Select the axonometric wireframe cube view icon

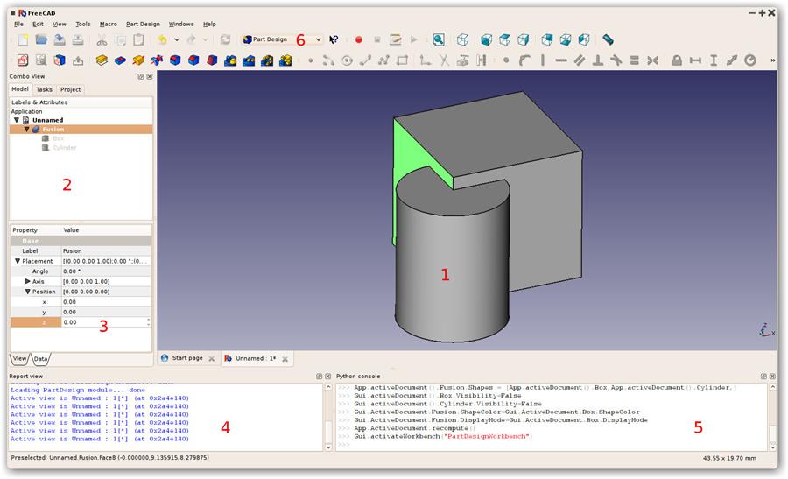pos(463,40)
